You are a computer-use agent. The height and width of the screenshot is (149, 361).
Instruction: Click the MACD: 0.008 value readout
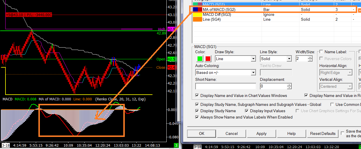click(26, 99)
